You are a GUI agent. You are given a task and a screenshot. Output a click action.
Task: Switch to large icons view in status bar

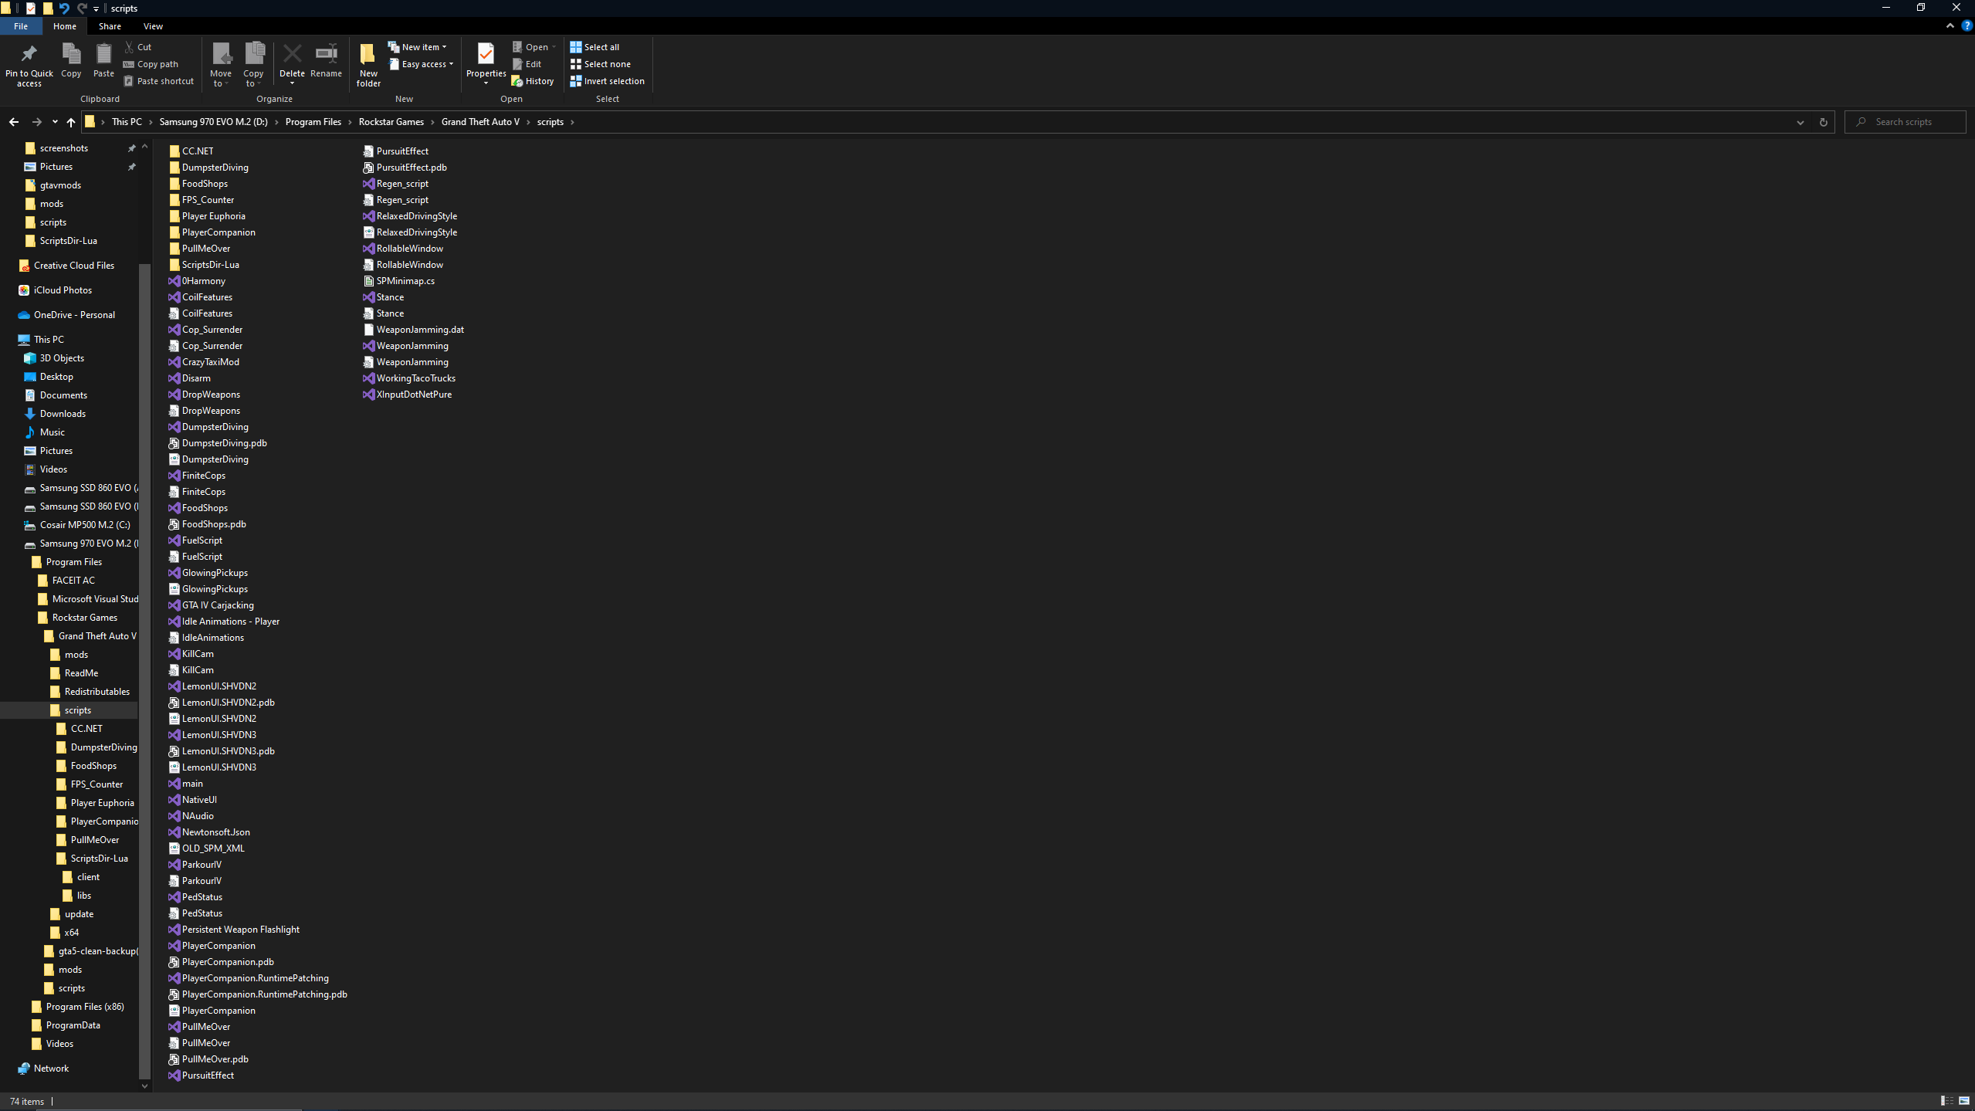[1964, 1101]
